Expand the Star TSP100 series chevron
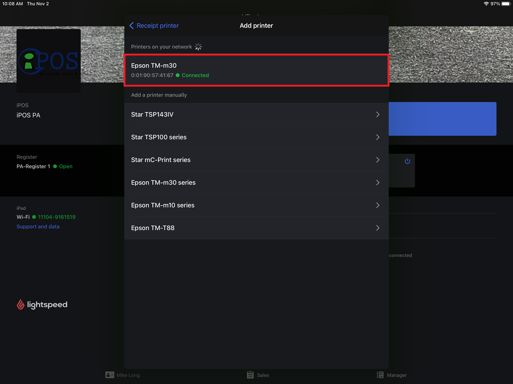Image resolution: width=513 pixels, height=384 pixels. (378, 137)
